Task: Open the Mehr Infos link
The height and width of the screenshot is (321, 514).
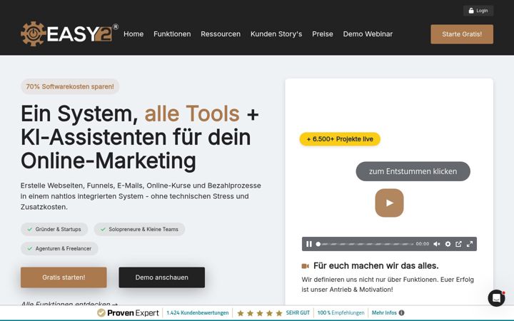Action: pyautogui.click(x=384, y=313)
